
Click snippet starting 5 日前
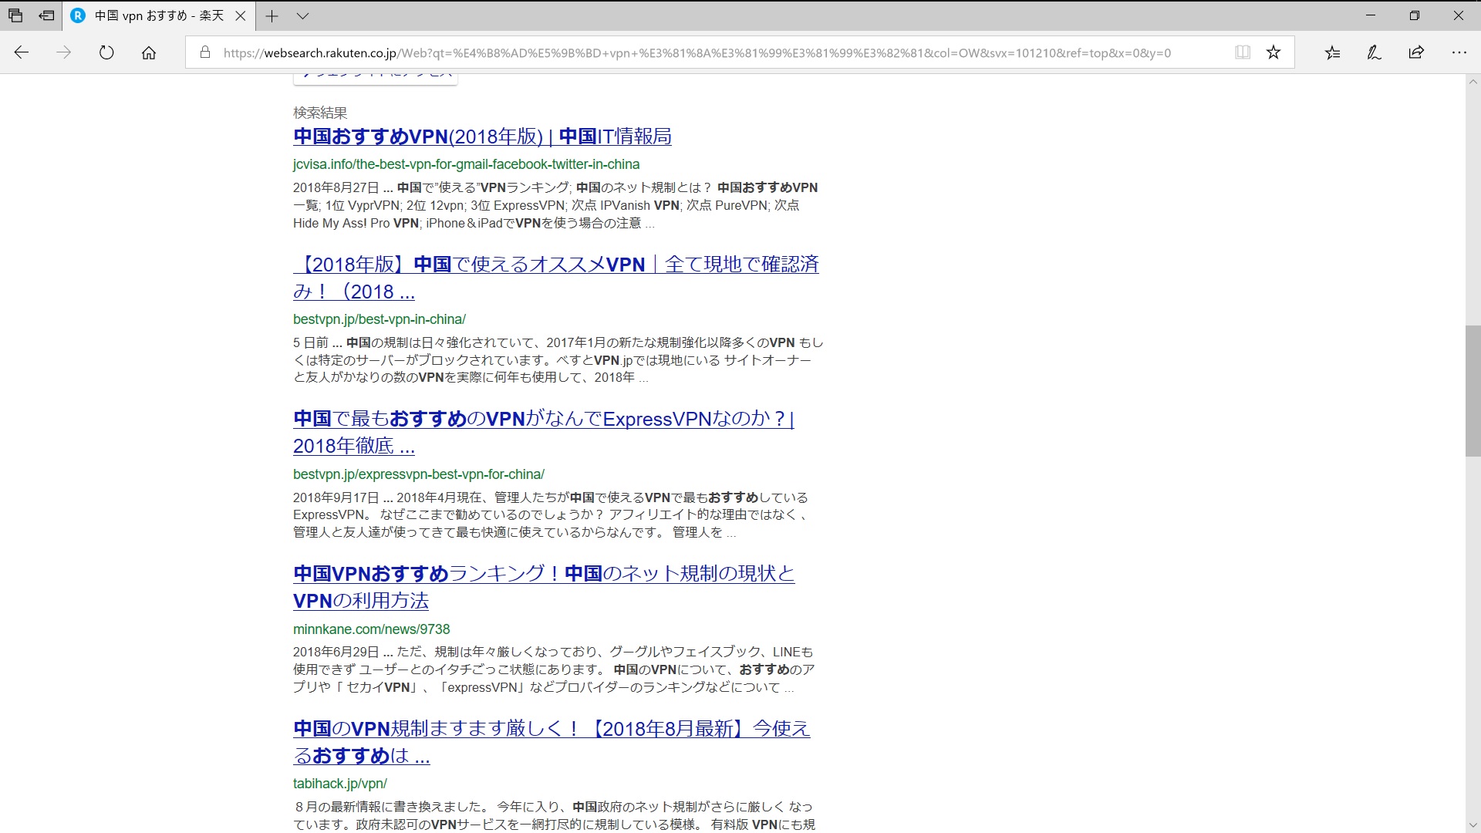[558, 360]
